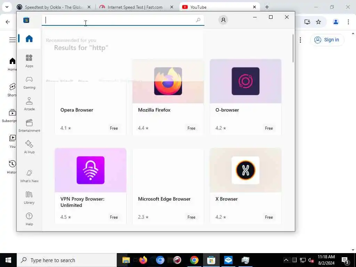Open File Explorer from the taskbar
This screenshot has height=267, width=356.
click(126, 260)
